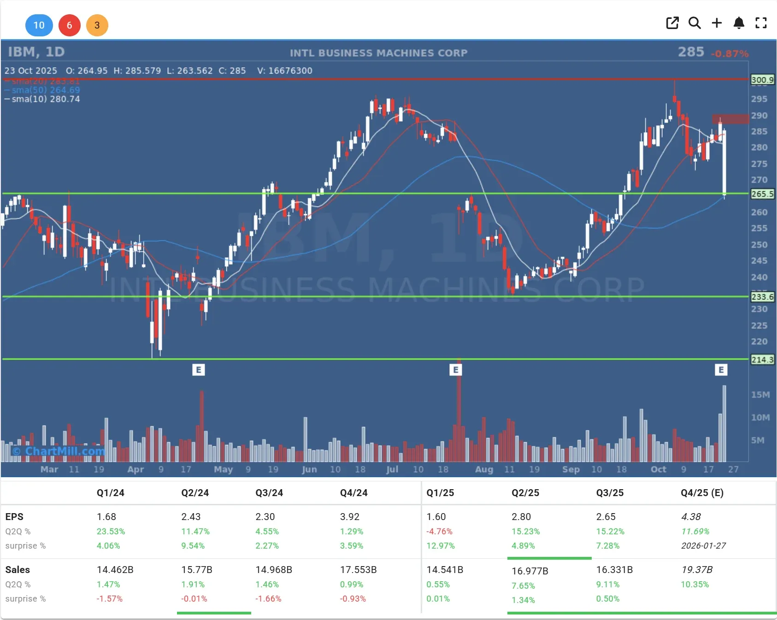Click the orange 3 rating badge
Image resolution: width=777 pixels, height=620 pixels.
coord(97,25)
